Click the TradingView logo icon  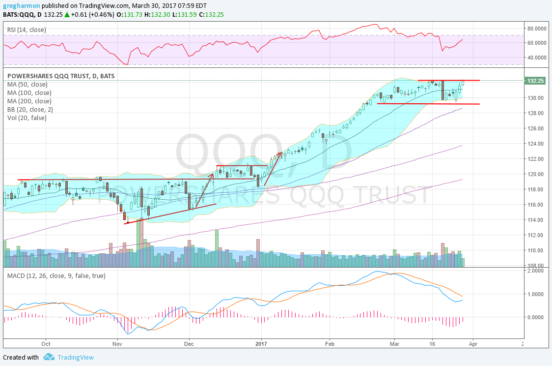pos(49,357)
